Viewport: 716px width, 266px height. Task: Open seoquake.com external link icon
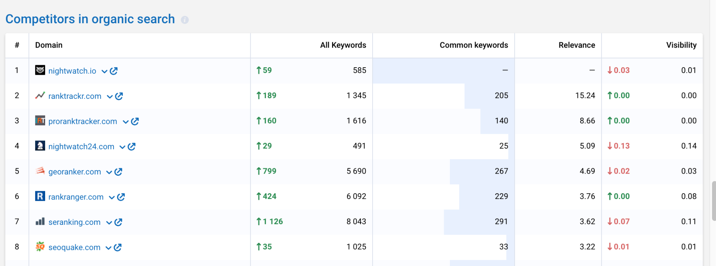tap(117, 247)
